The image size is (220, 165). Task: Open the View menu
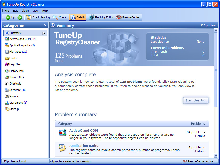coord(35,11)
